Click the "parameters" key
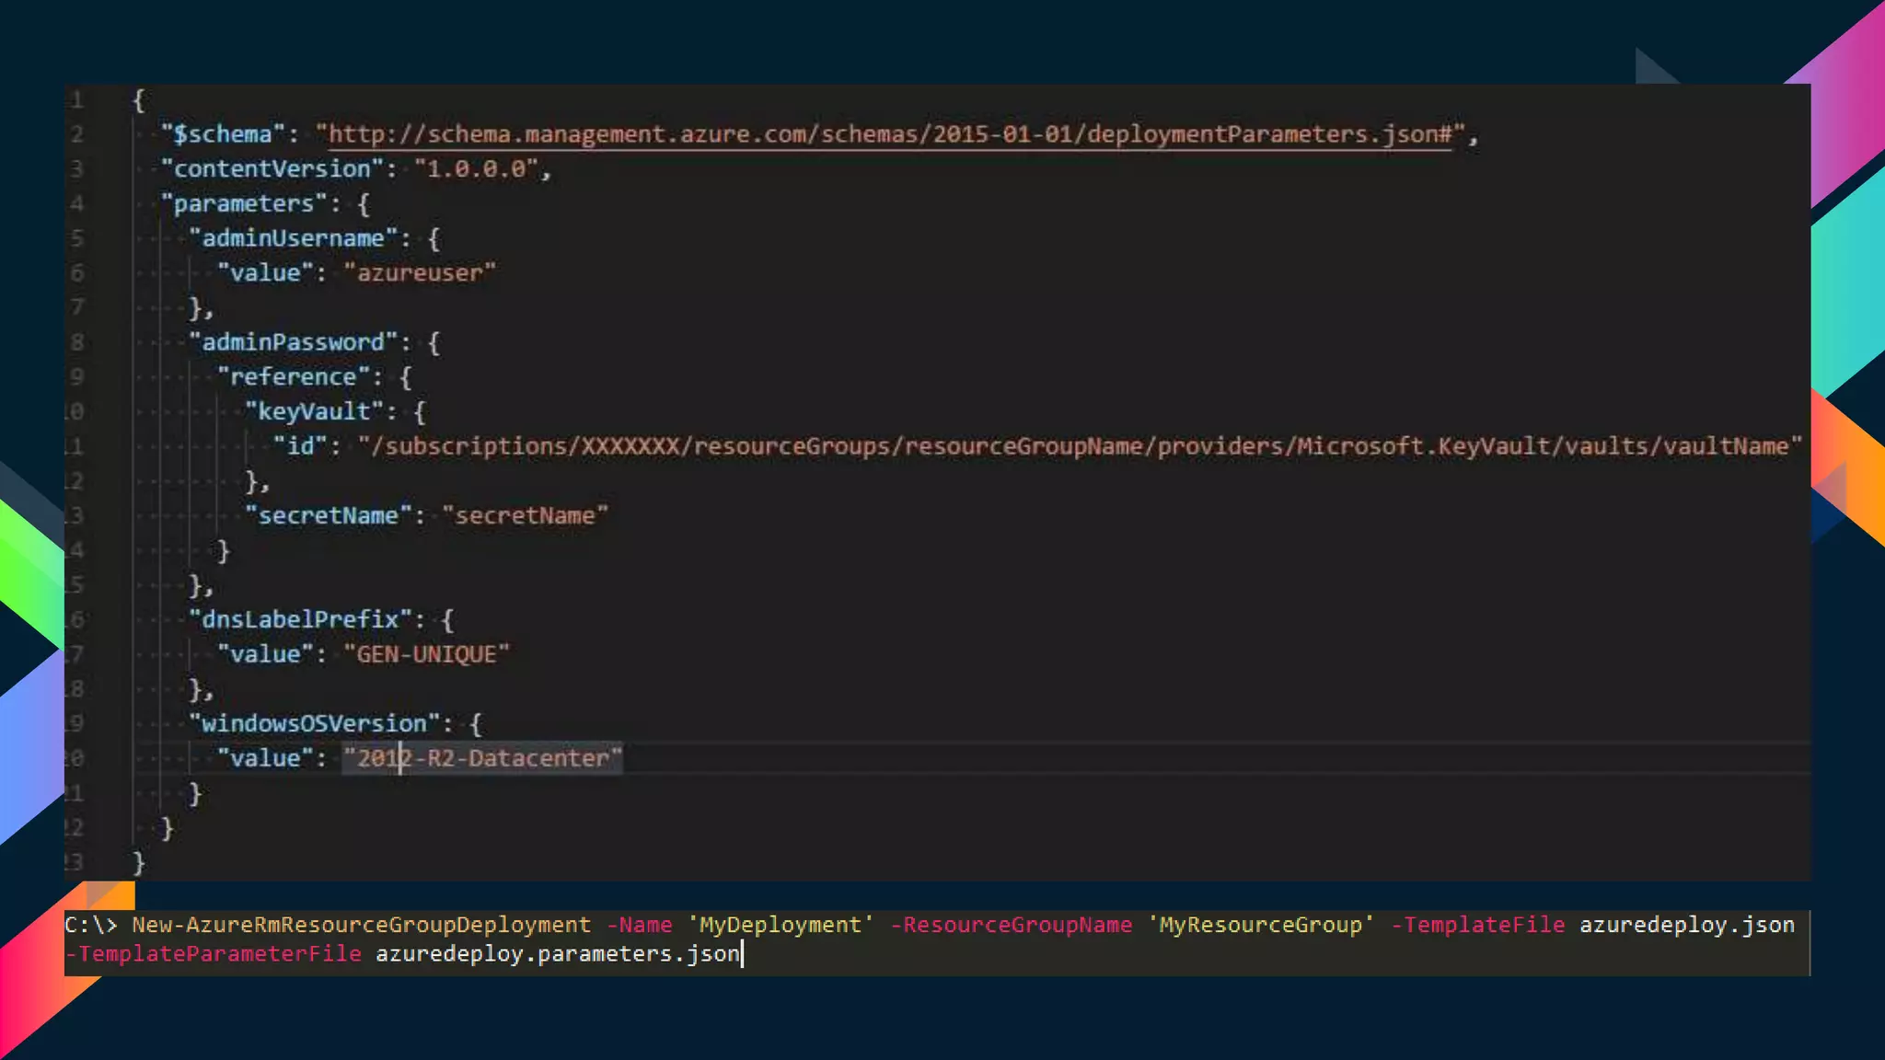This screenshot has height=1060, width=1885. (244, 203)
